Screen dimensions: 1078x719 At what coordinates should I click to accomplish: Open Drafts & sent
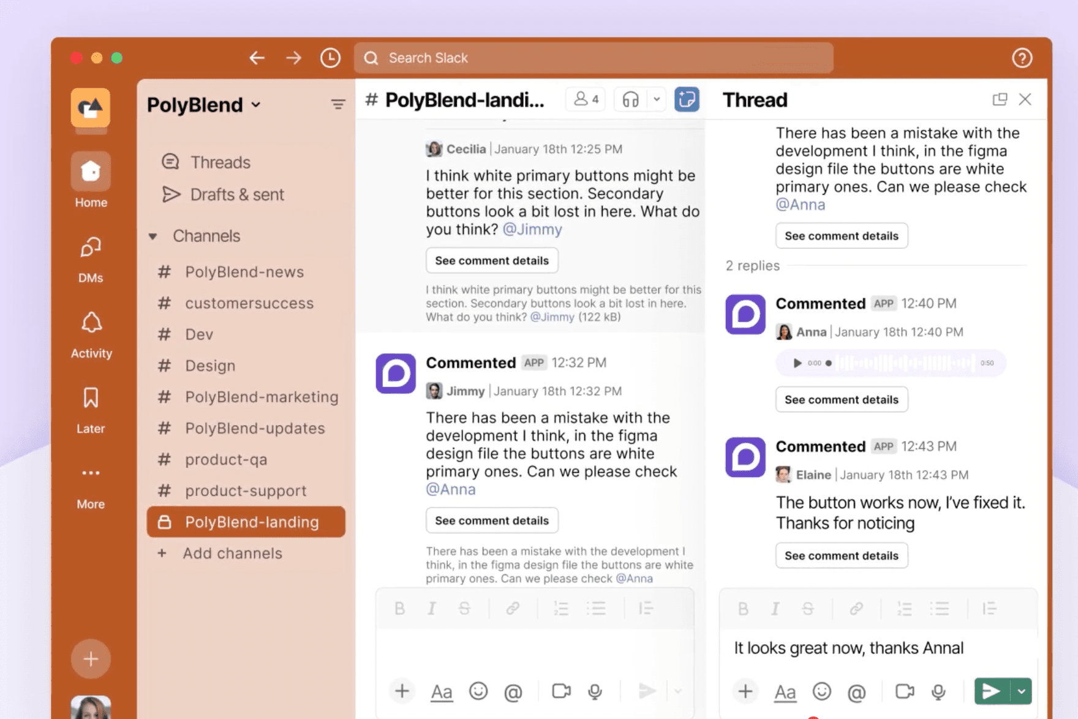[x=223, y=195]
